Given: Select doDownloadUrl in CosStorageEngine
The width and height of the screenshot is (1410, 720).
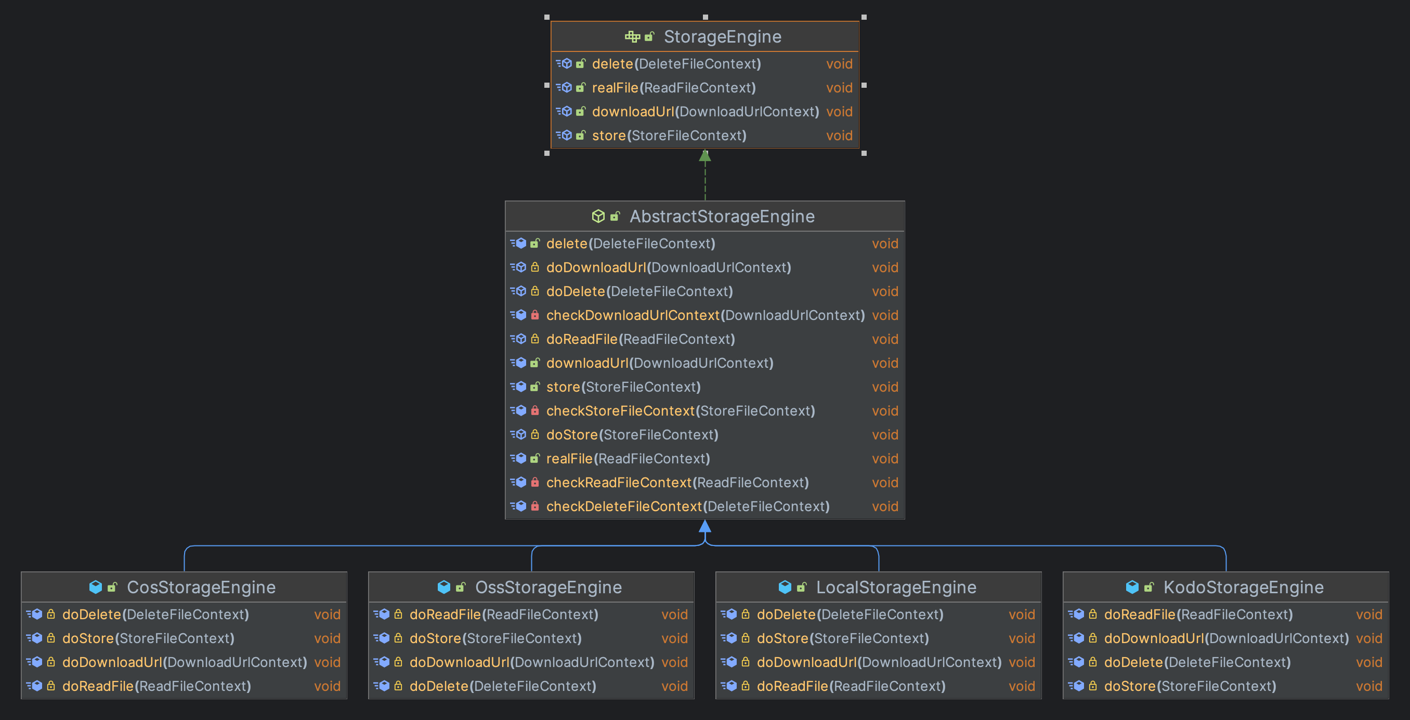Looking at the screenshot, I should 184,662.
